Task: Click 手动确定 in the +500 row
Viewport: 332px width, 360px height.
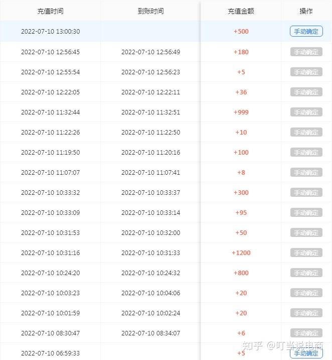Action: pyautogui.click(x=306, y=31)
